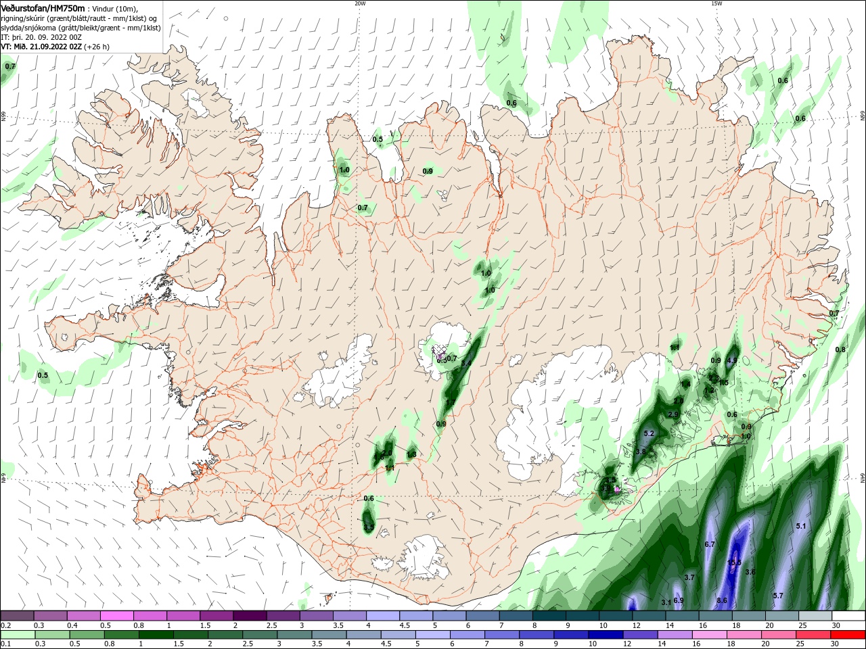The height and width of the screenshot is (649, 866).
Task: Click the 5.1 precipitation value
Action: click(802, 526)
